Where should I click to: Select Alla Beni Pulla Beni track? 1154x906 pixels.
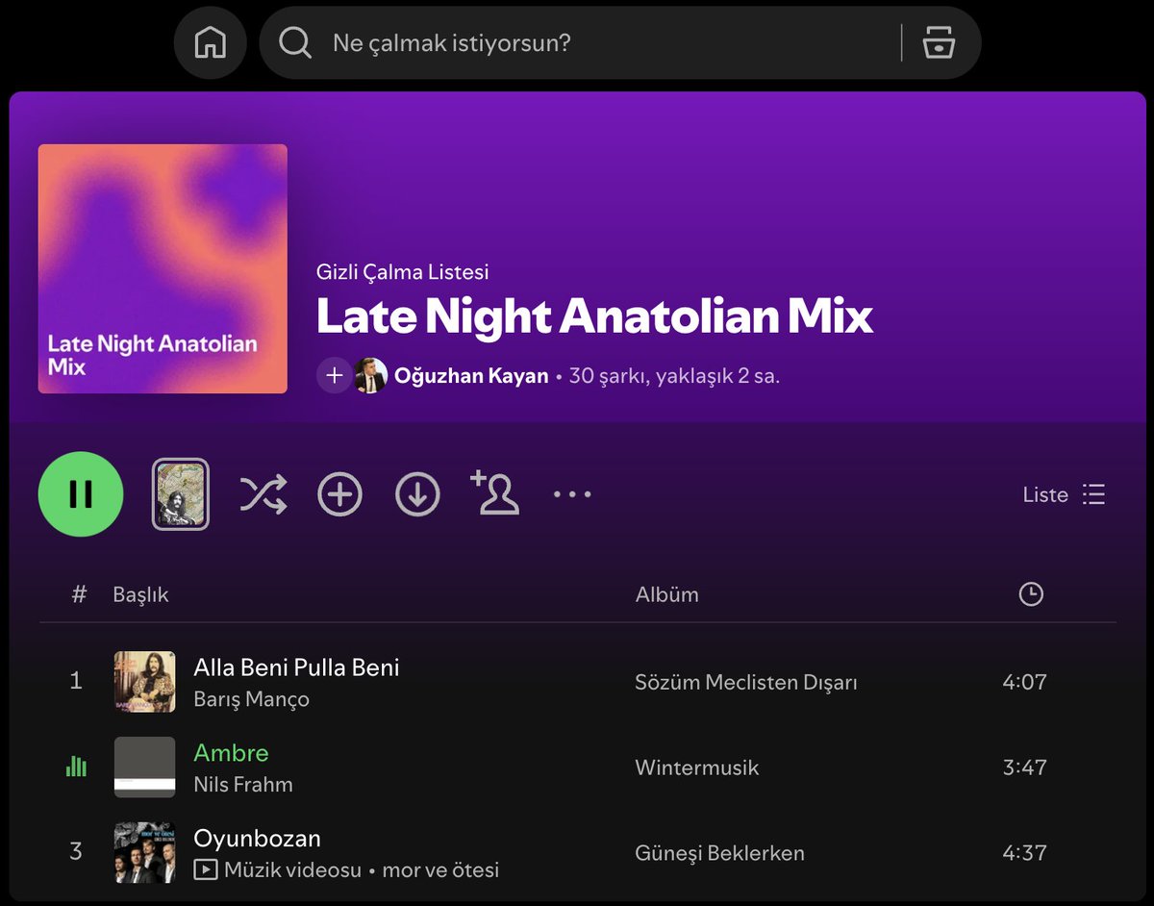coord(296,667)
